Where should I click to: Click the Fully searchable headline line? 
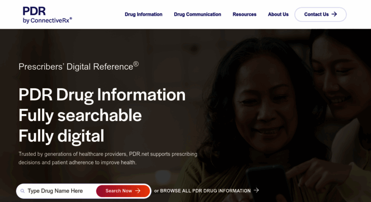pyautogui.click(x=80, y=116)
